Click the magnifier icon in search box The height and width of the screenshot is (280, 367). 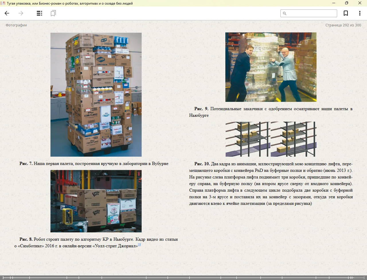pyautogui.click(x=285, y=13)
